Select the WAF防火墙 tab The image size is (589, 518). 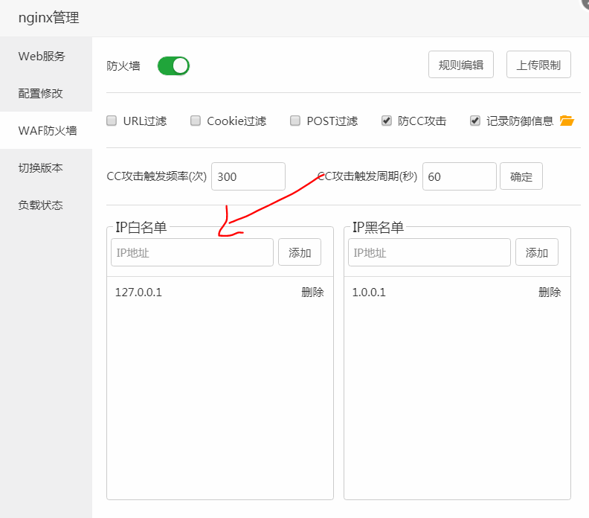click(47, 130)
